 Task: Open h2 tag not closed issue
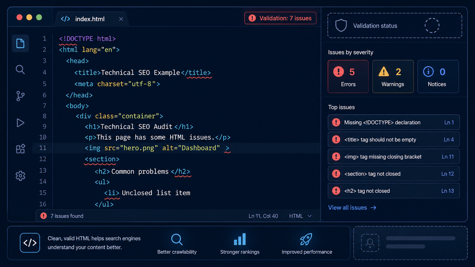394,191
